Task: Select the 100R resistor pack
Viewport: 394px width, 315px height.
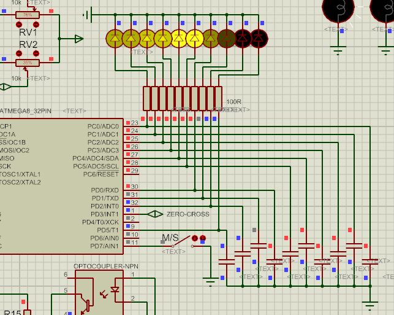Action: point(183,98)
